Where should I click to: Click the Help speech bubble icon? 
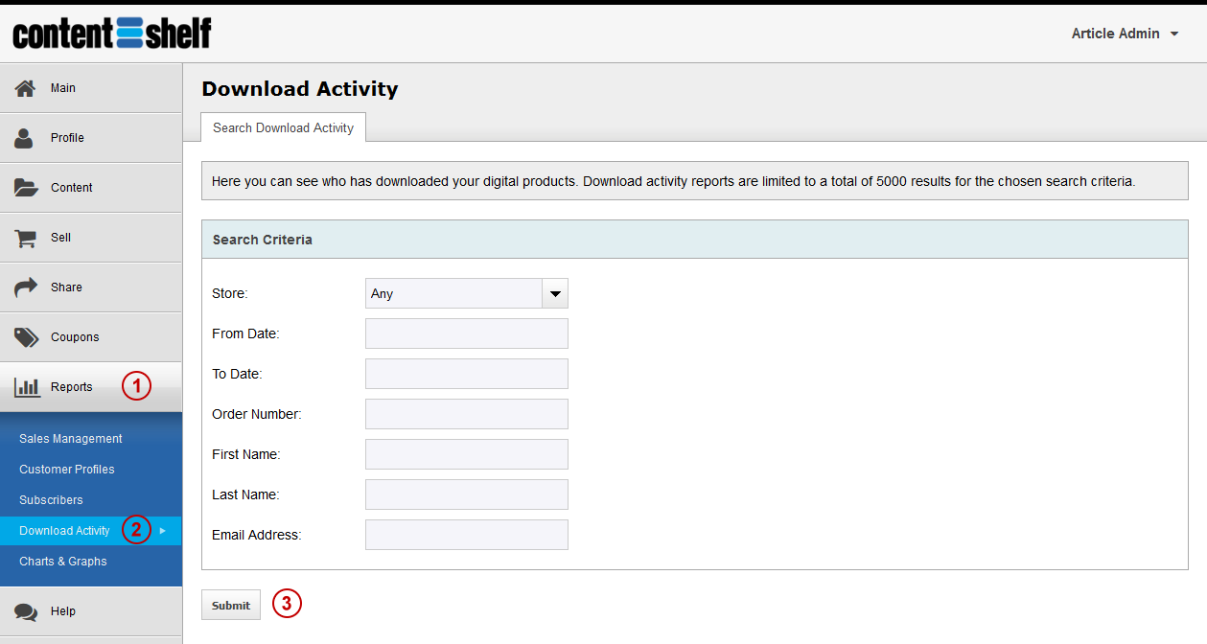point(26,612)
